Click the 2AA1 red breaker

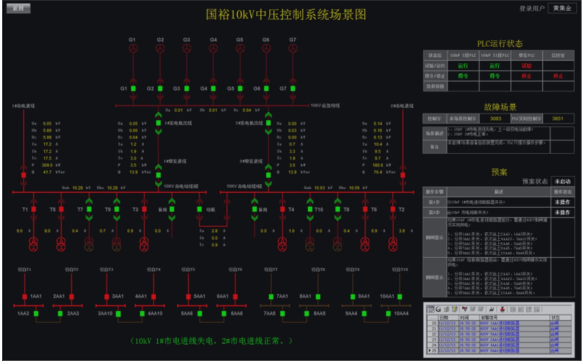71,297
